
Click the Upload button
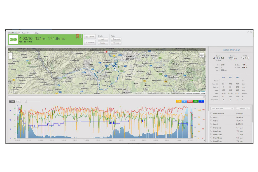tap(90, 37)
